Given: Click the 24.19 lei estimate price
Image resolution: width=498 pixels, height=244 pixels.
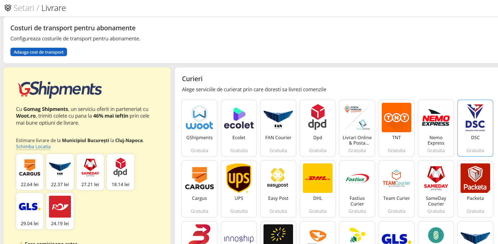Looking at the screenshot, I should click(x=60, y=224).
